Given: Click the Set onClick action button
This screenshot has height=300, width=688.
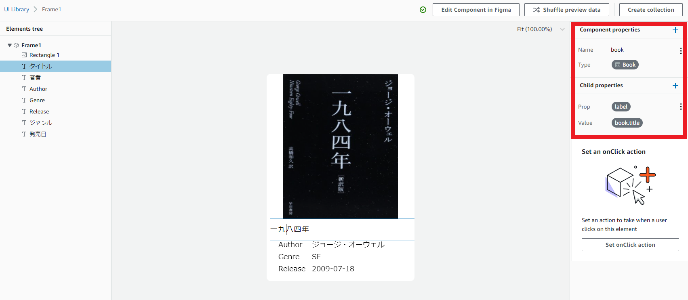Looking at the screenshot, I should [x=630, y=245].
